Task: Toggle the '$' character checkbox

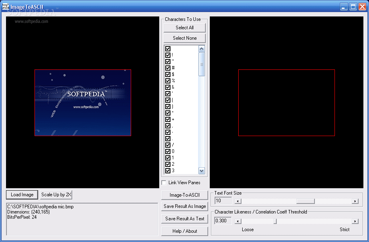Action: (168, 74)
